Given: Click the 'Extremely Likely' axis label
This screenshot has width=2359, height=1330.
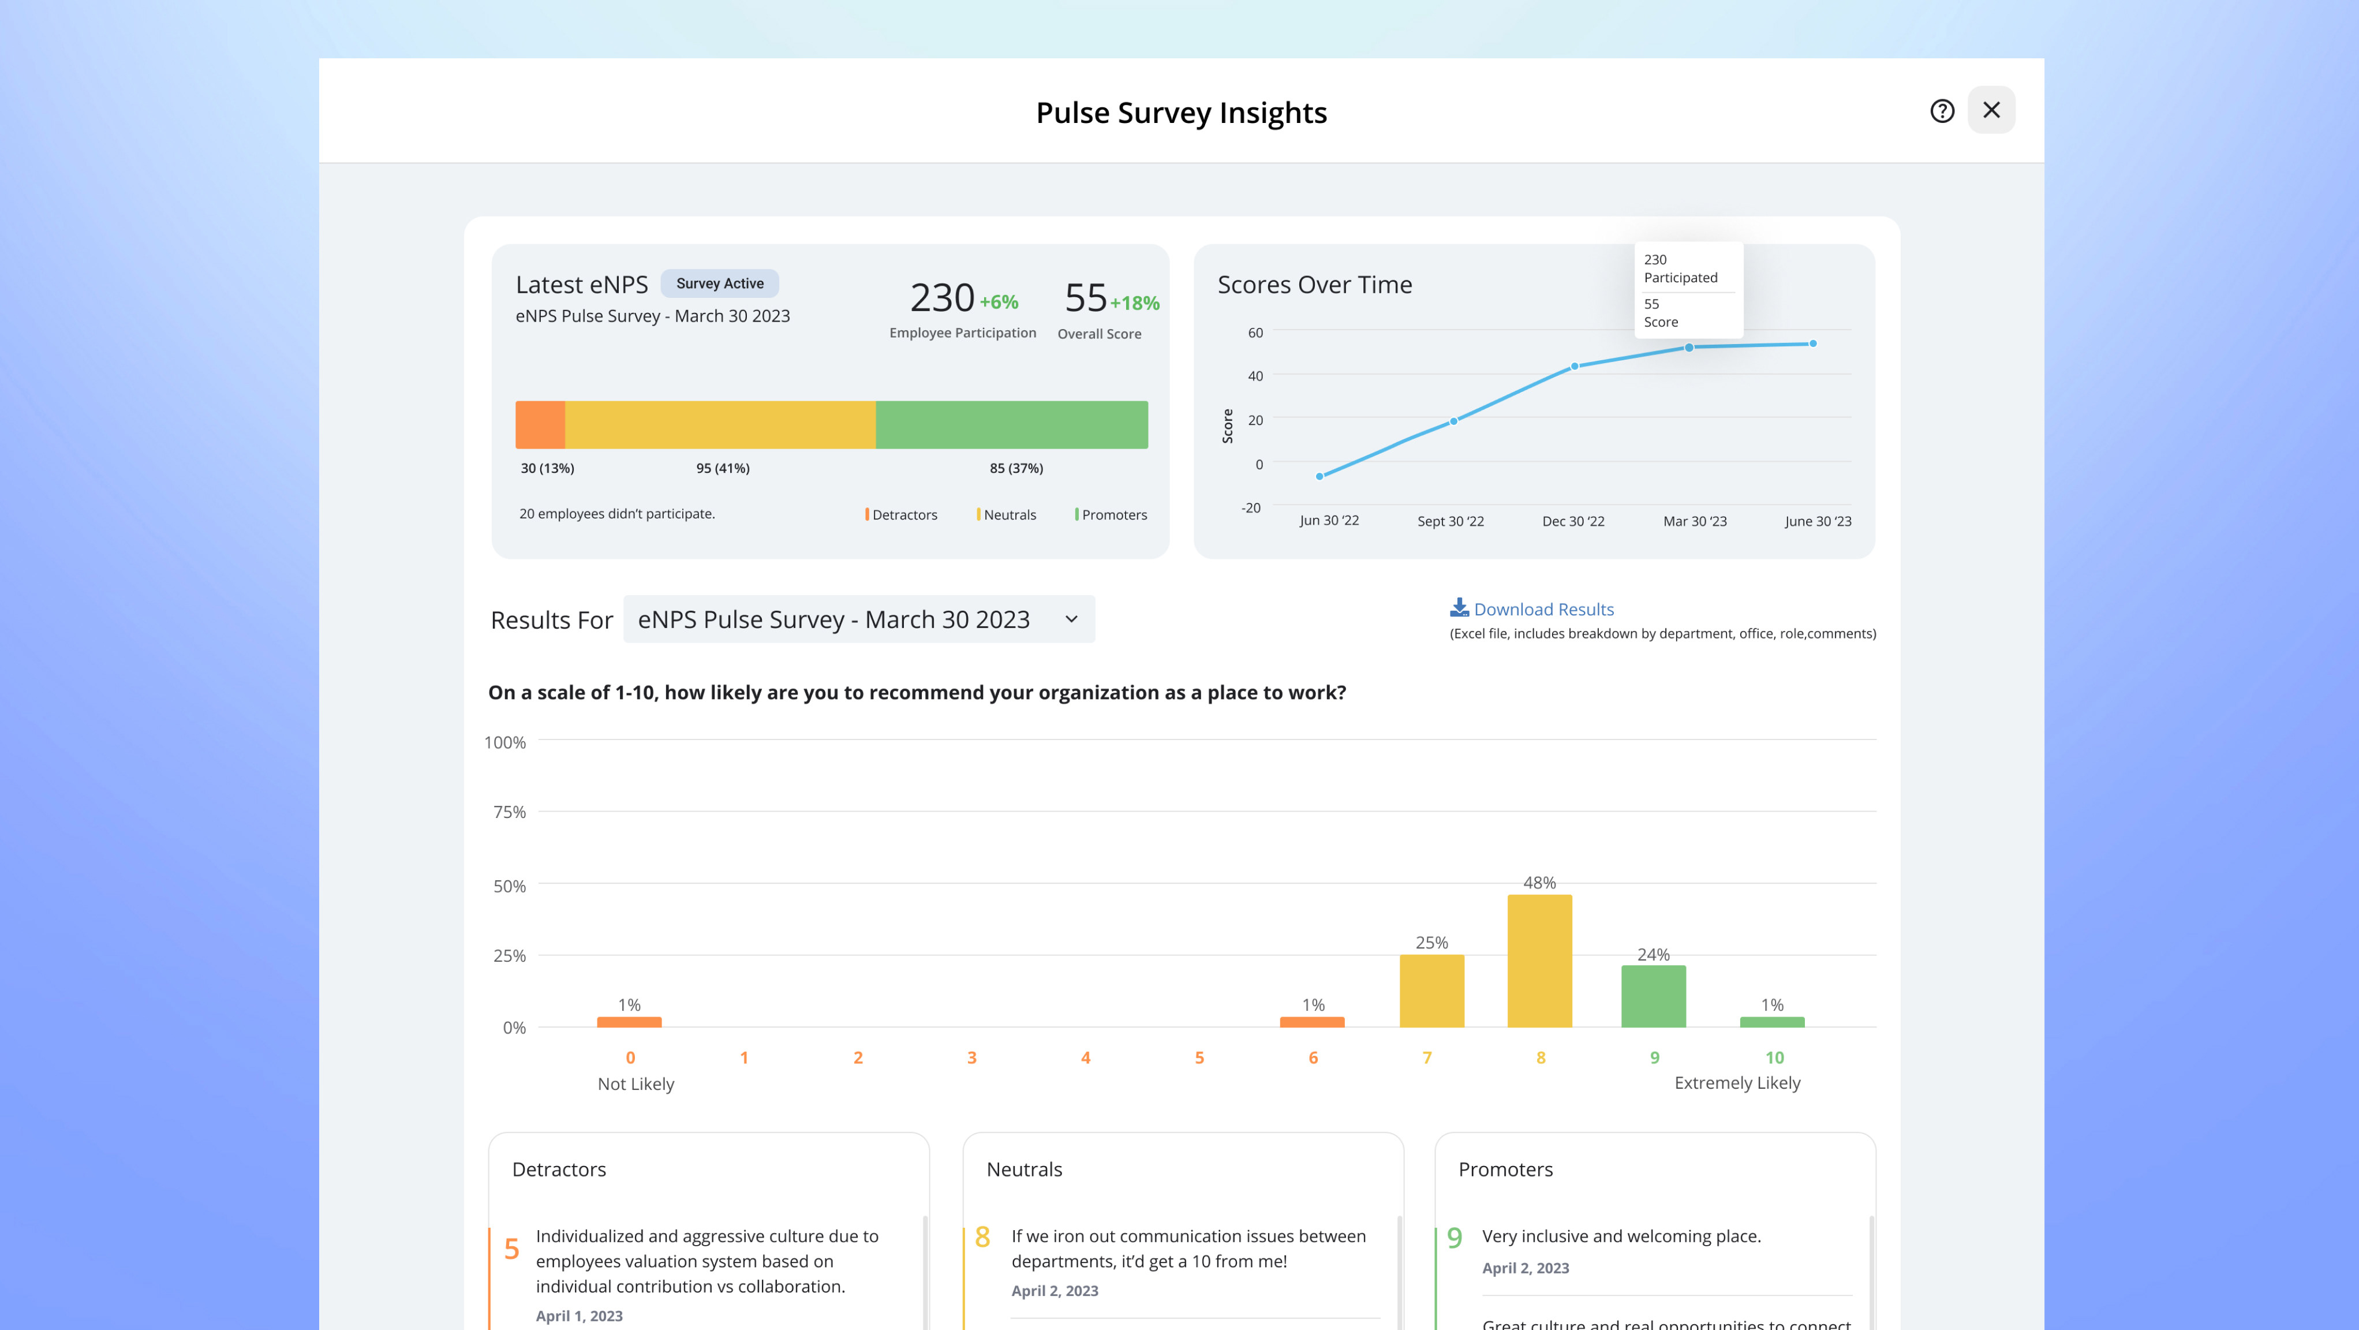Looking at the screenshot, I should pos(1737,1083).
